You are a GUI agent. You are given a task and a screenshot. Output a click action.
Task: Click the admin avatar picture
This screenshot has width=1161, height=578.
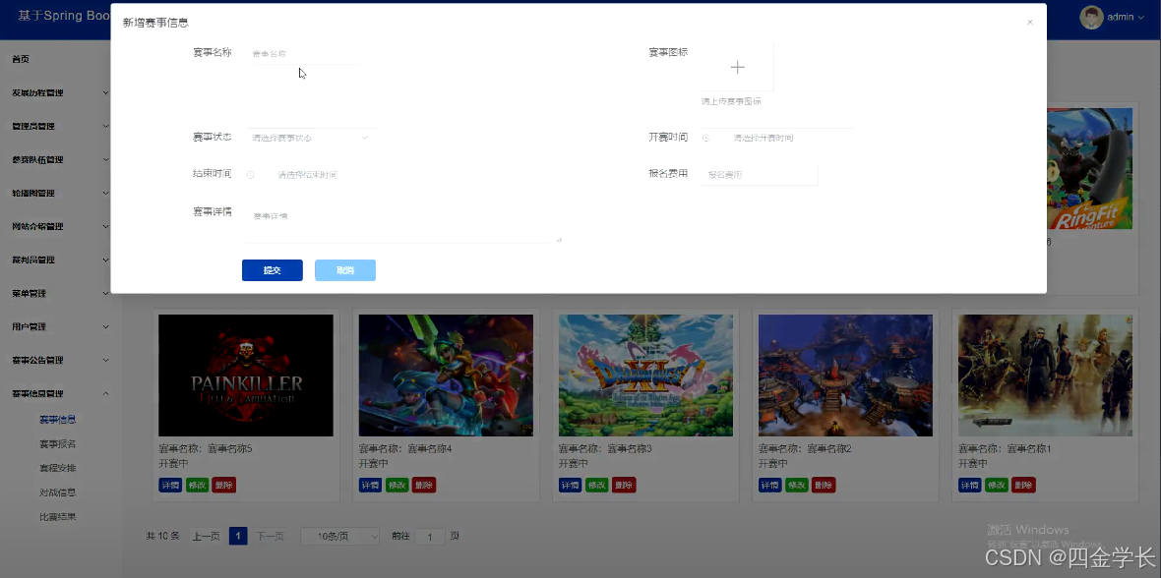point(1091,17)
